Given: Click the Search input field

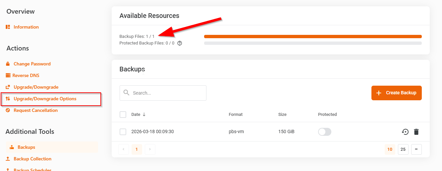Looking at the screenshot, I should [x=167, y=93].
